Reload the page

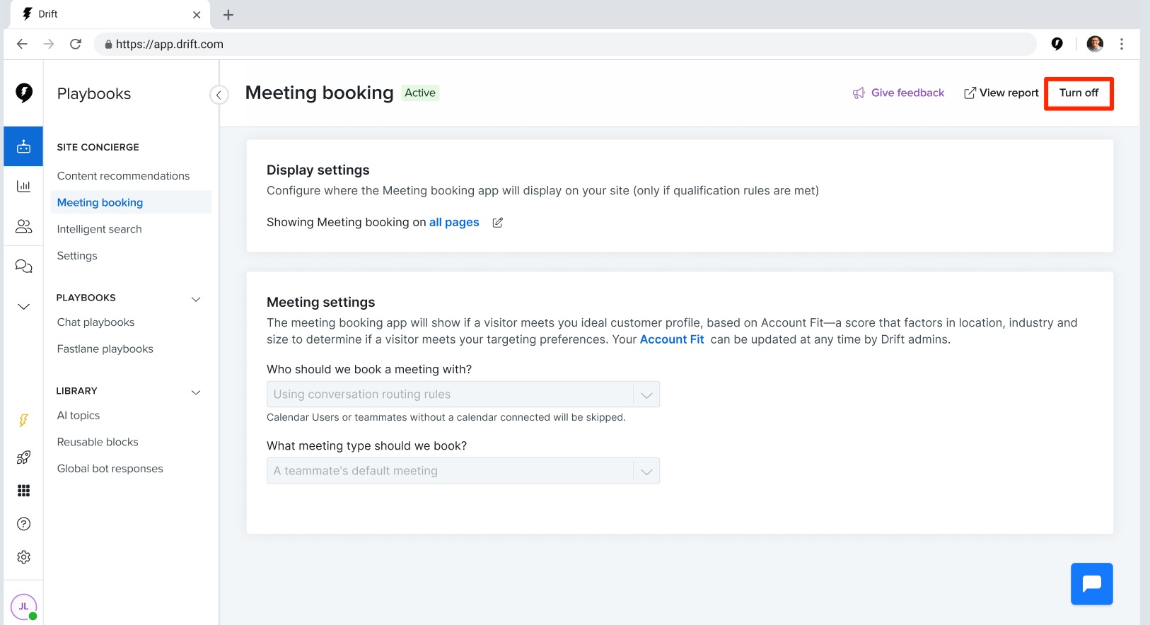pos(76,44)
